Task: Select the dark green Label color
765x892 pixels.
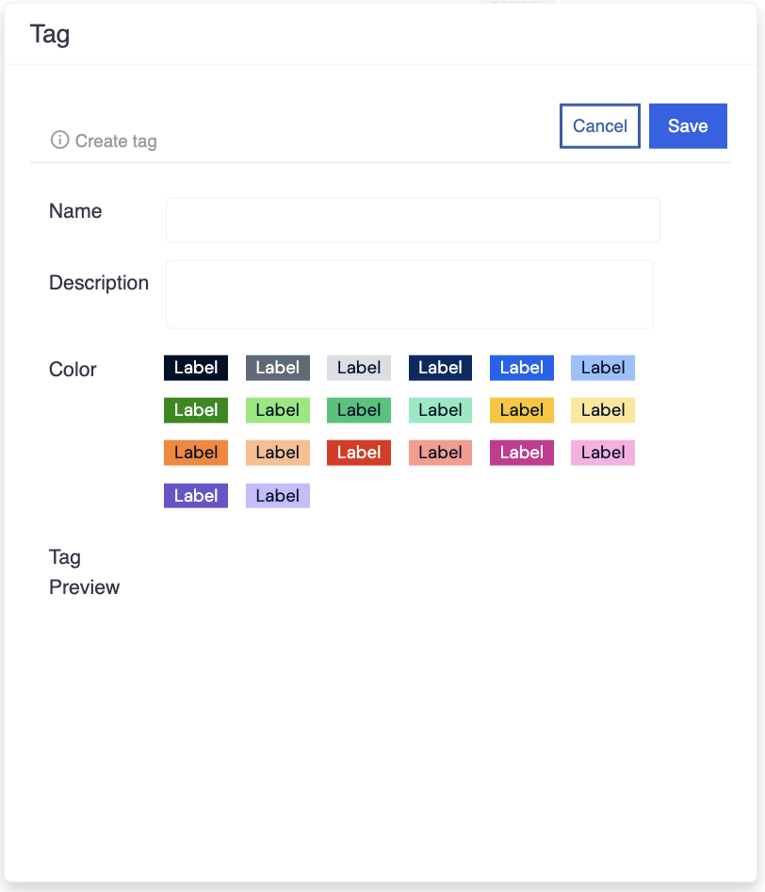Action: pos(196,410)
